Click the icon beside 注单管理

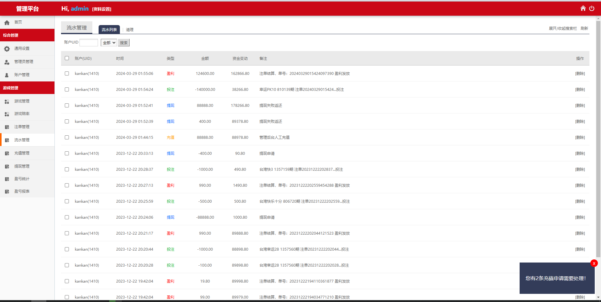[x=7, y=127]
